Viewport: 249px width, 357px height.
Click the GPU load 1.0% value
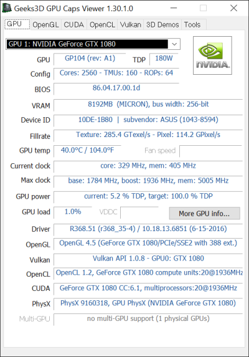pyautogui.click(x=73, y=212)
